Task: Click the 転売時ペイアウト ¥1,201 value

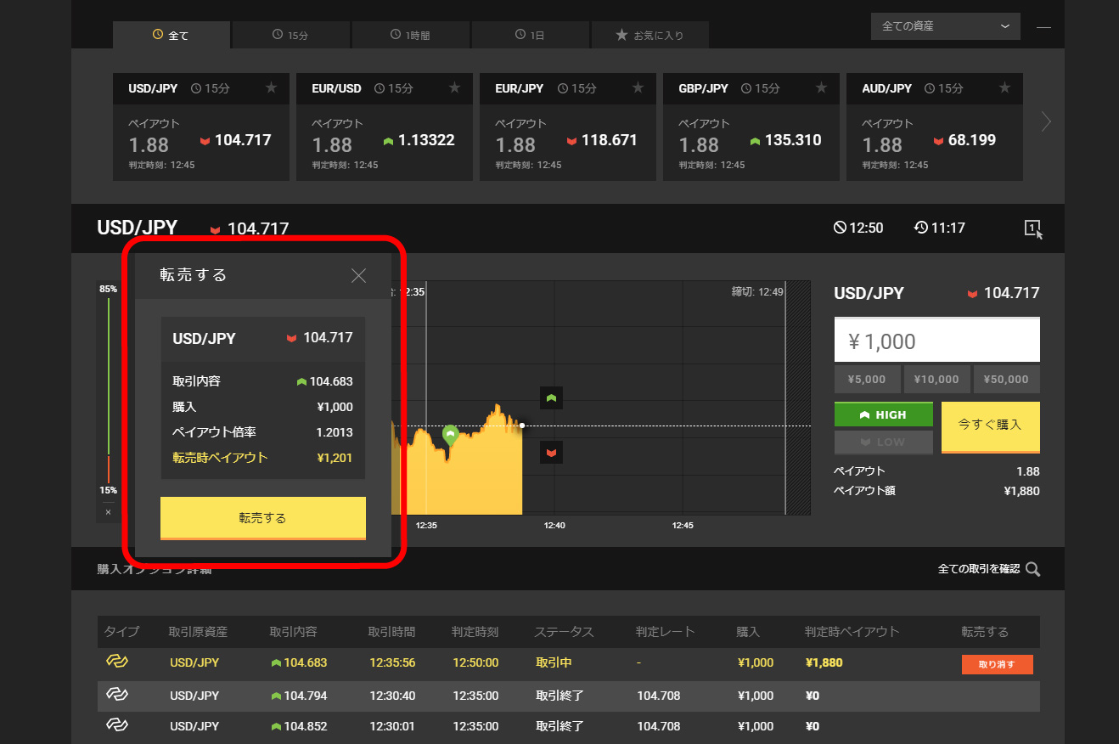Action: tap(335, 458)
